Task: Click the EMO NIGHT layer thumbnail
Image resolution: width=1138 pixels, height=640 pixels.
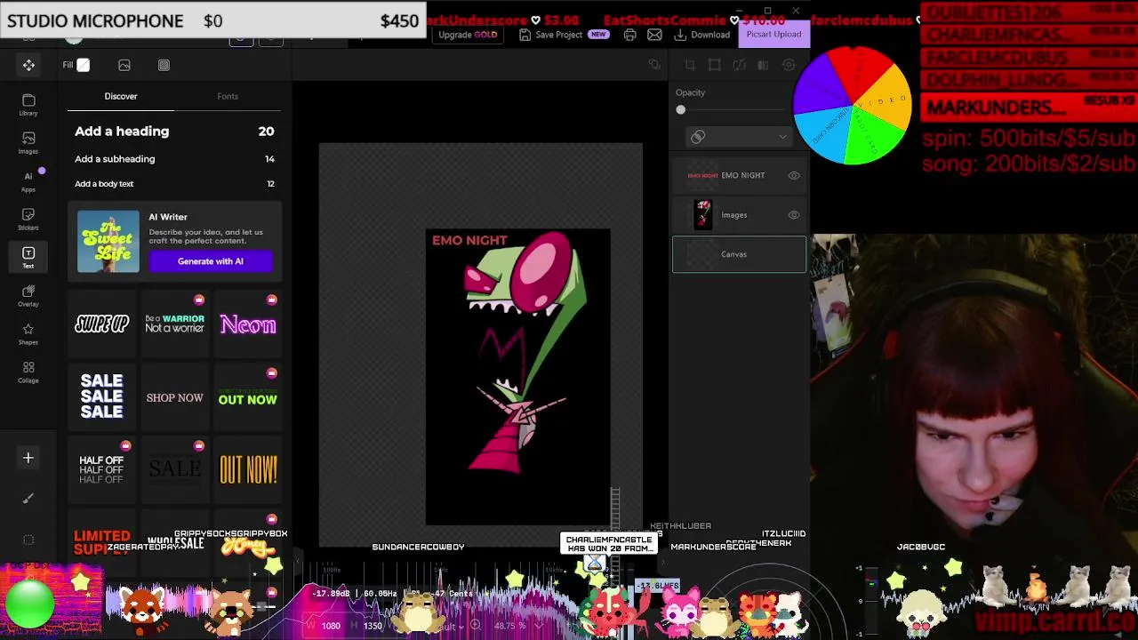Action: point(702,176)
